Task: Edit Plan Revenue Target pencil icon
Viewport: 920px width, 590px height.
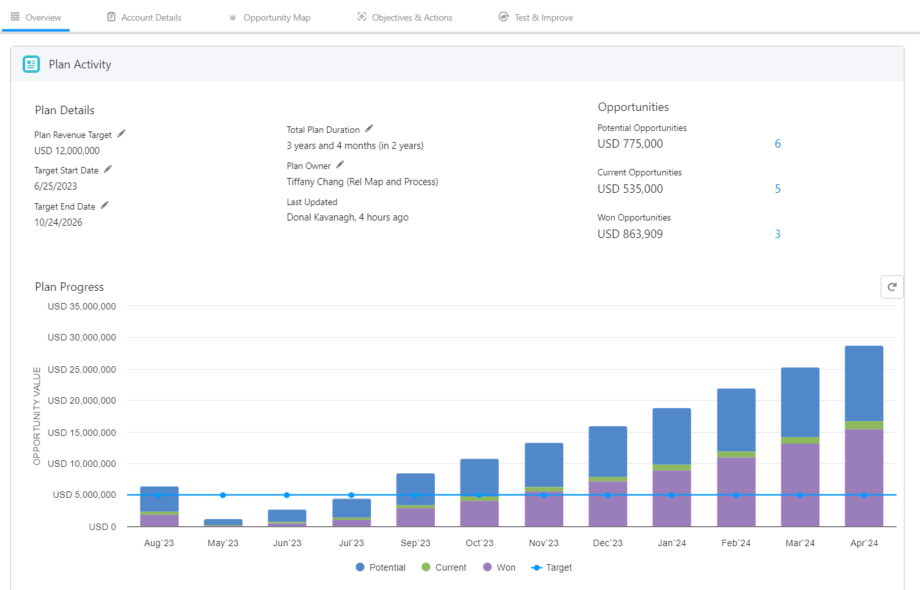Action: click(x=121, y=133)
